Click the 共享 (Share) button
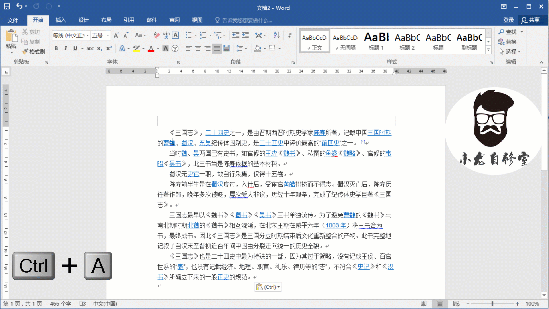549x309 pixels. tap(530, 20)
